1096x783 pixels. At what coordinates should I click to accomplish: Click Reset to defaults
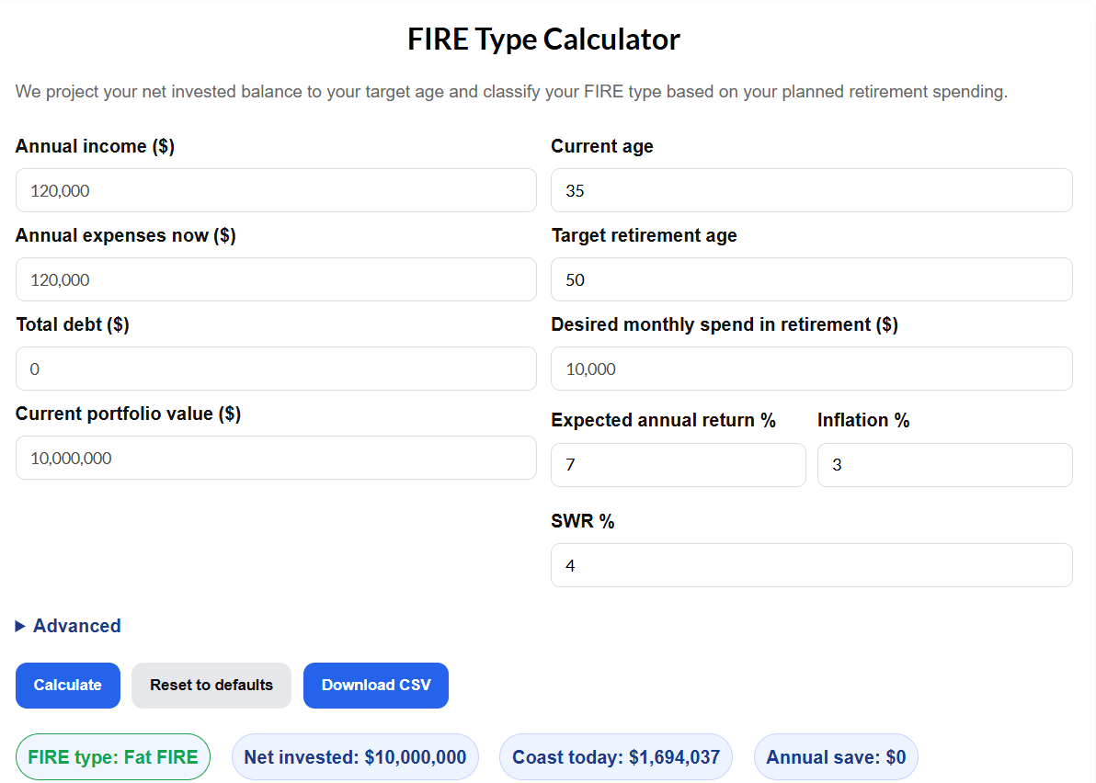coord(211,685)
